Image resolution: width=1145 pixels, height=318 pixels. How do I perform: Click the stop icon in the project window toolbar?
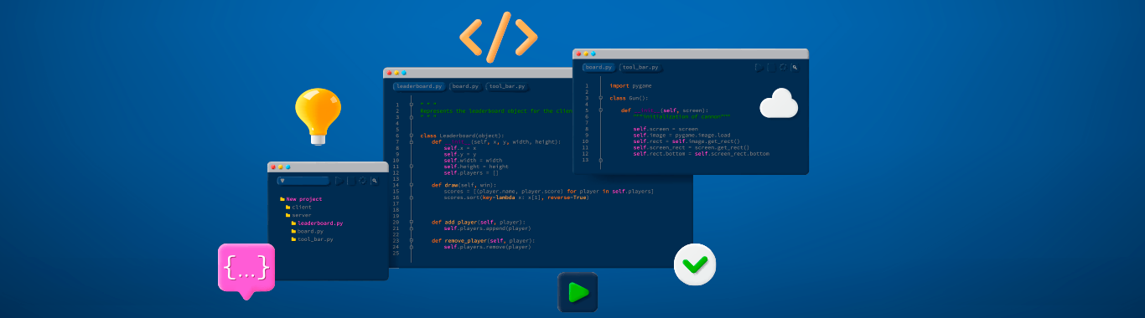coord(351,181)
